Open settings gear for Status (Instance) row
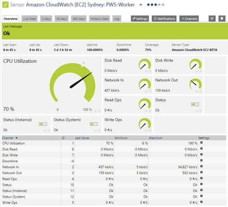Screen dimensions: 228x207 [201, 190]
